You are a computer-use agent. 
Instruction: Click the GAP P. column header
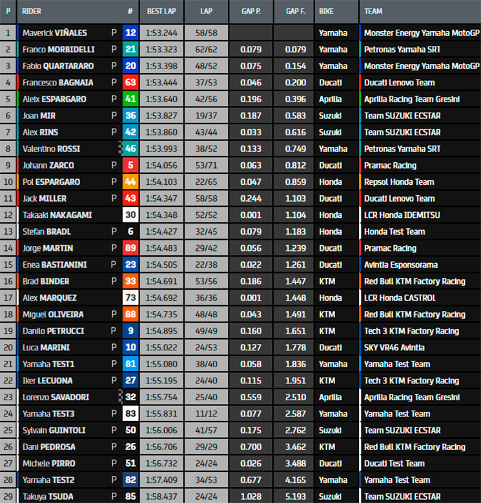[x=251, y=11]
